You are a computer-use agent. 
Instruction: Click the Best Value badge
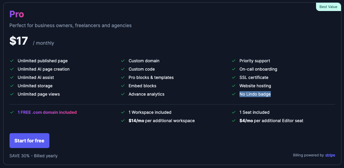[328, 7]
